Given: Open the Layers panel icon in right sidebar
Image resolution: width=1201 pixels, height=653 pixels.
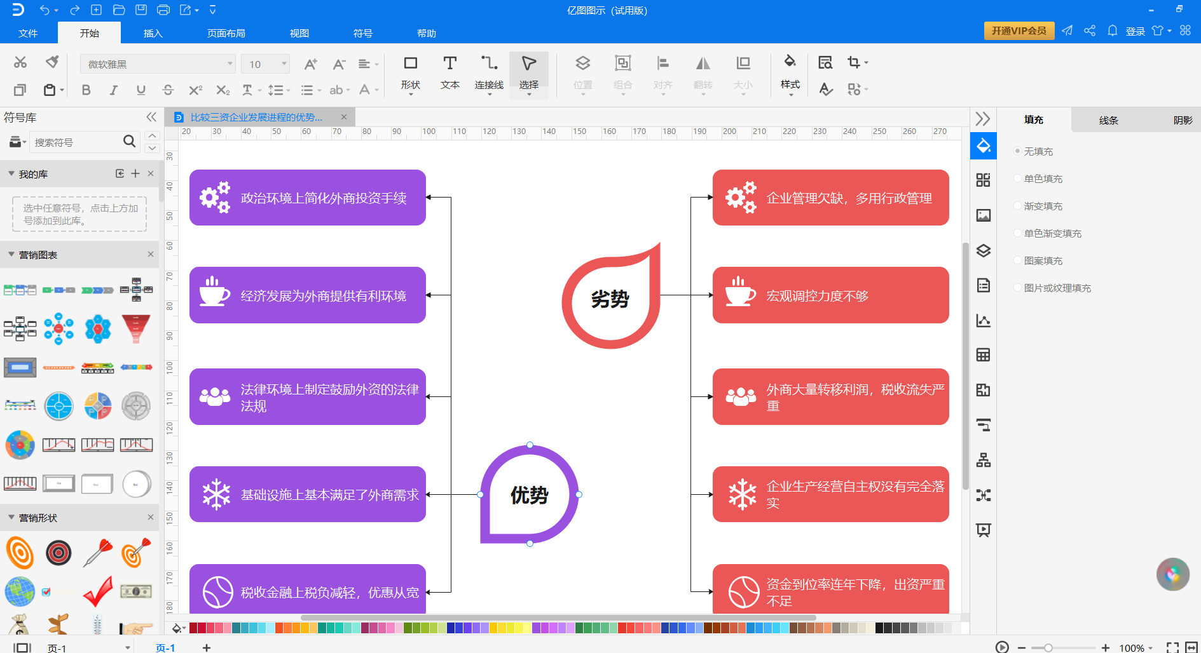Looking at the screenshot, I should coord(984,250).
